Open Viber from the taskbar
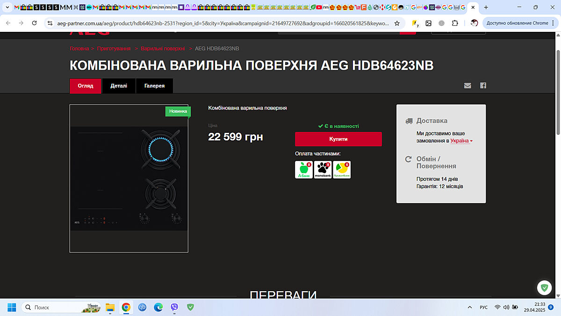561x316 pixels. (x=174, y=307)
